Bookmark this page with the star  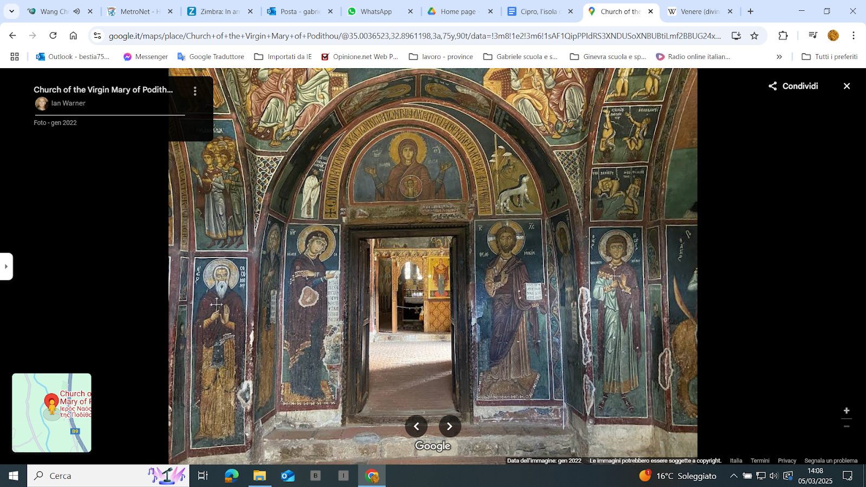[755, 36]
